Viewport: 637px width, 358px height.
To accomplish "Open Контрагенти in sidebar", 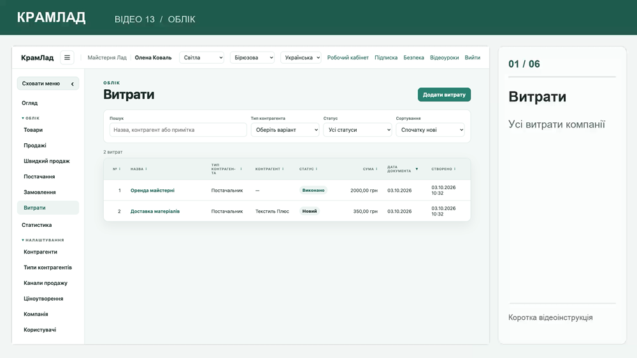I will tap(40, 252).
